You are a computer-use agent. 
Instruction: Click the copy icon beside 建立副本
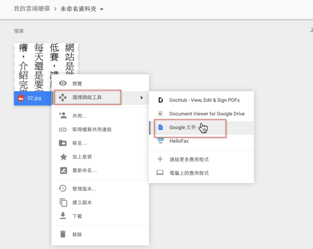point(63,202)
